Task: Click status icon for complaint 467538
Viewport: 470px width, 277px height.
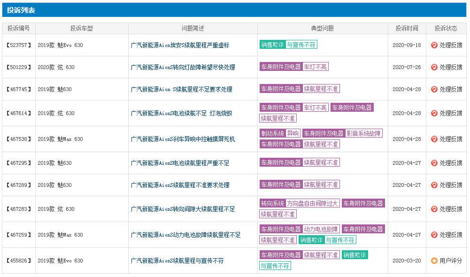Action: tap(434, 139)
